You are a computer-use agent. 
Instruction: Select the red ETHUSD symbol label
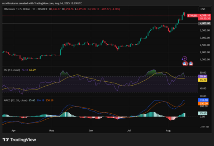pos(192,16)
